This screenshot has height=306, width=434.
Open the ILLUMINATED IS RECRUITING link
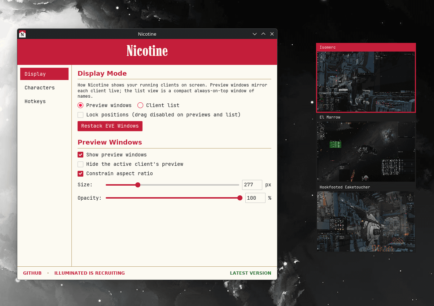[x=89, y=273]
